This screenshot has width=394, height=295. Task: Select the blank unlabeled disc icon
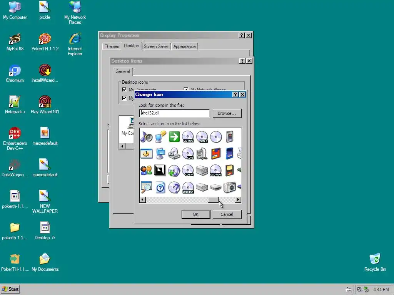coord(216,137)
